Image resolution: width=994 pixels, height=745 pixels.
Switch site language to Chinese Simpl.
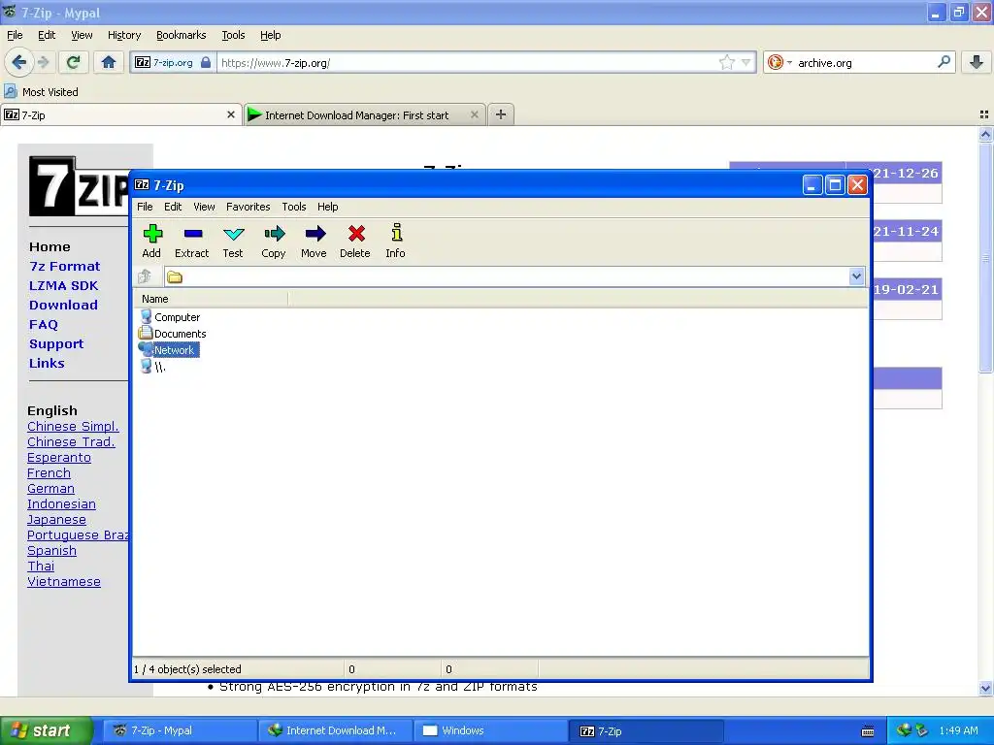click(x=73, y=427)
